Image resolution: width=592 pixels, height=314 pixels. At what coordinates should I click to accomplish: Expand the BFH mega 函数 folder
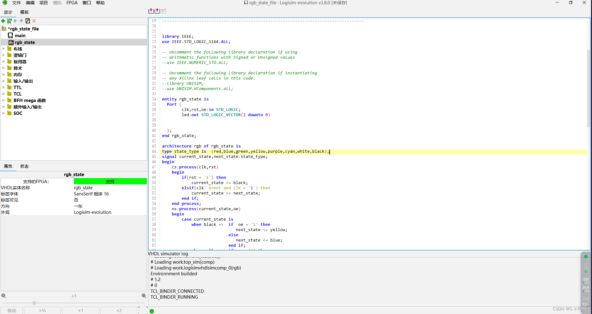[x=4, y=100]
